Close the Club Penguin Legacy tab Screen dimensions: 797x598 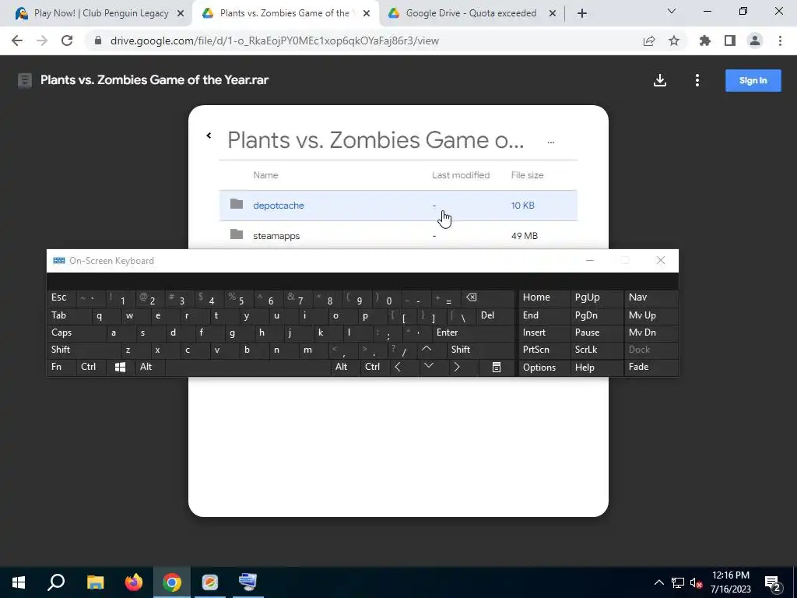(x=180, y=14)
